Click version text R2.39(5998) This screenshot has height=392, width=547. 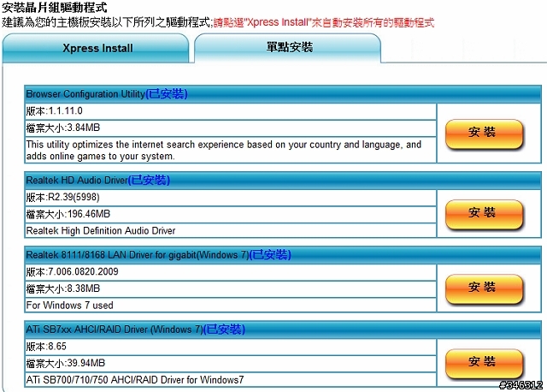(74, 198)
